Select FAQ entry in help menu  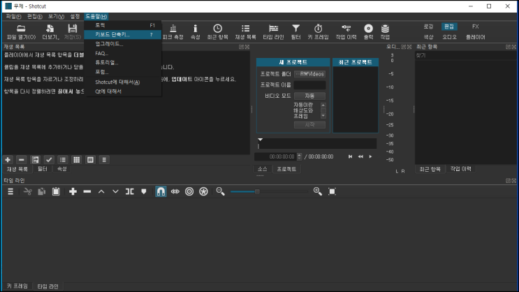(x=123, y=53)
